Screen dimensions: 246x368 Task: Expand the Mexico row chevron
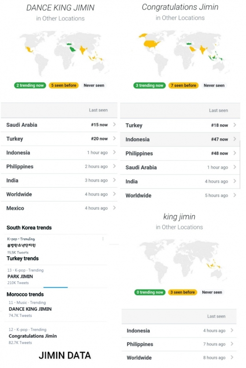coord(114,208)
